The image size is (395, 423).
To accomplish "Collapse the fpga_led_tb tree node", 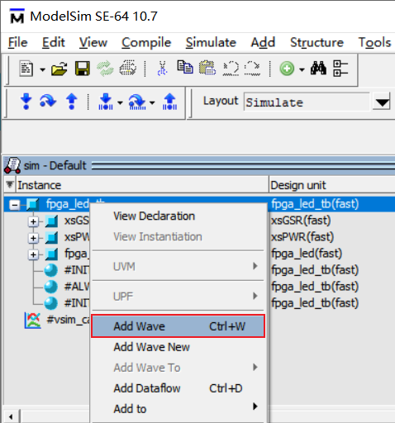I will 15,205.
